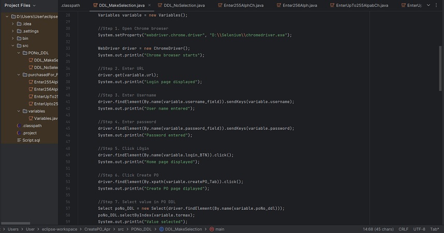Viewport: 444px width, 233px height.
Task: Click the src folder icon
Action: coord(19,45)
